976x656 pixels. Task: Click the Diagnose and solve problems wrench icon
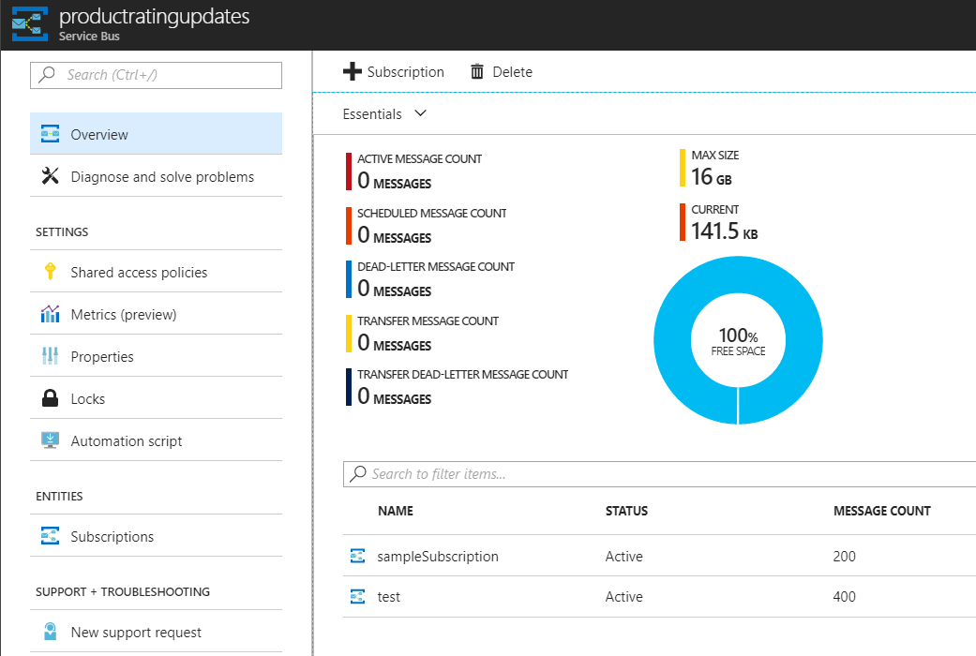[x=49, y=176]
